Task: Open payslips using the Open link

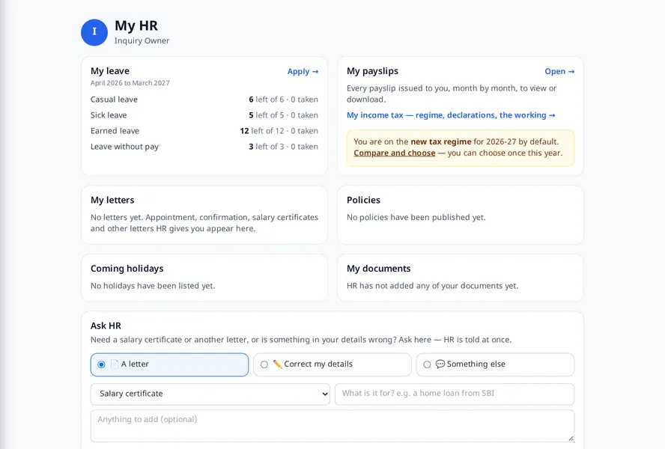Action: tap(559, 71)
